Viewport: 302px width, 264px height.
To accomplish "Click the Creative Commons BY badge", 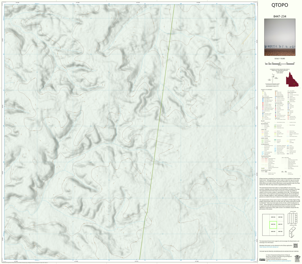I will click(262, 260).
